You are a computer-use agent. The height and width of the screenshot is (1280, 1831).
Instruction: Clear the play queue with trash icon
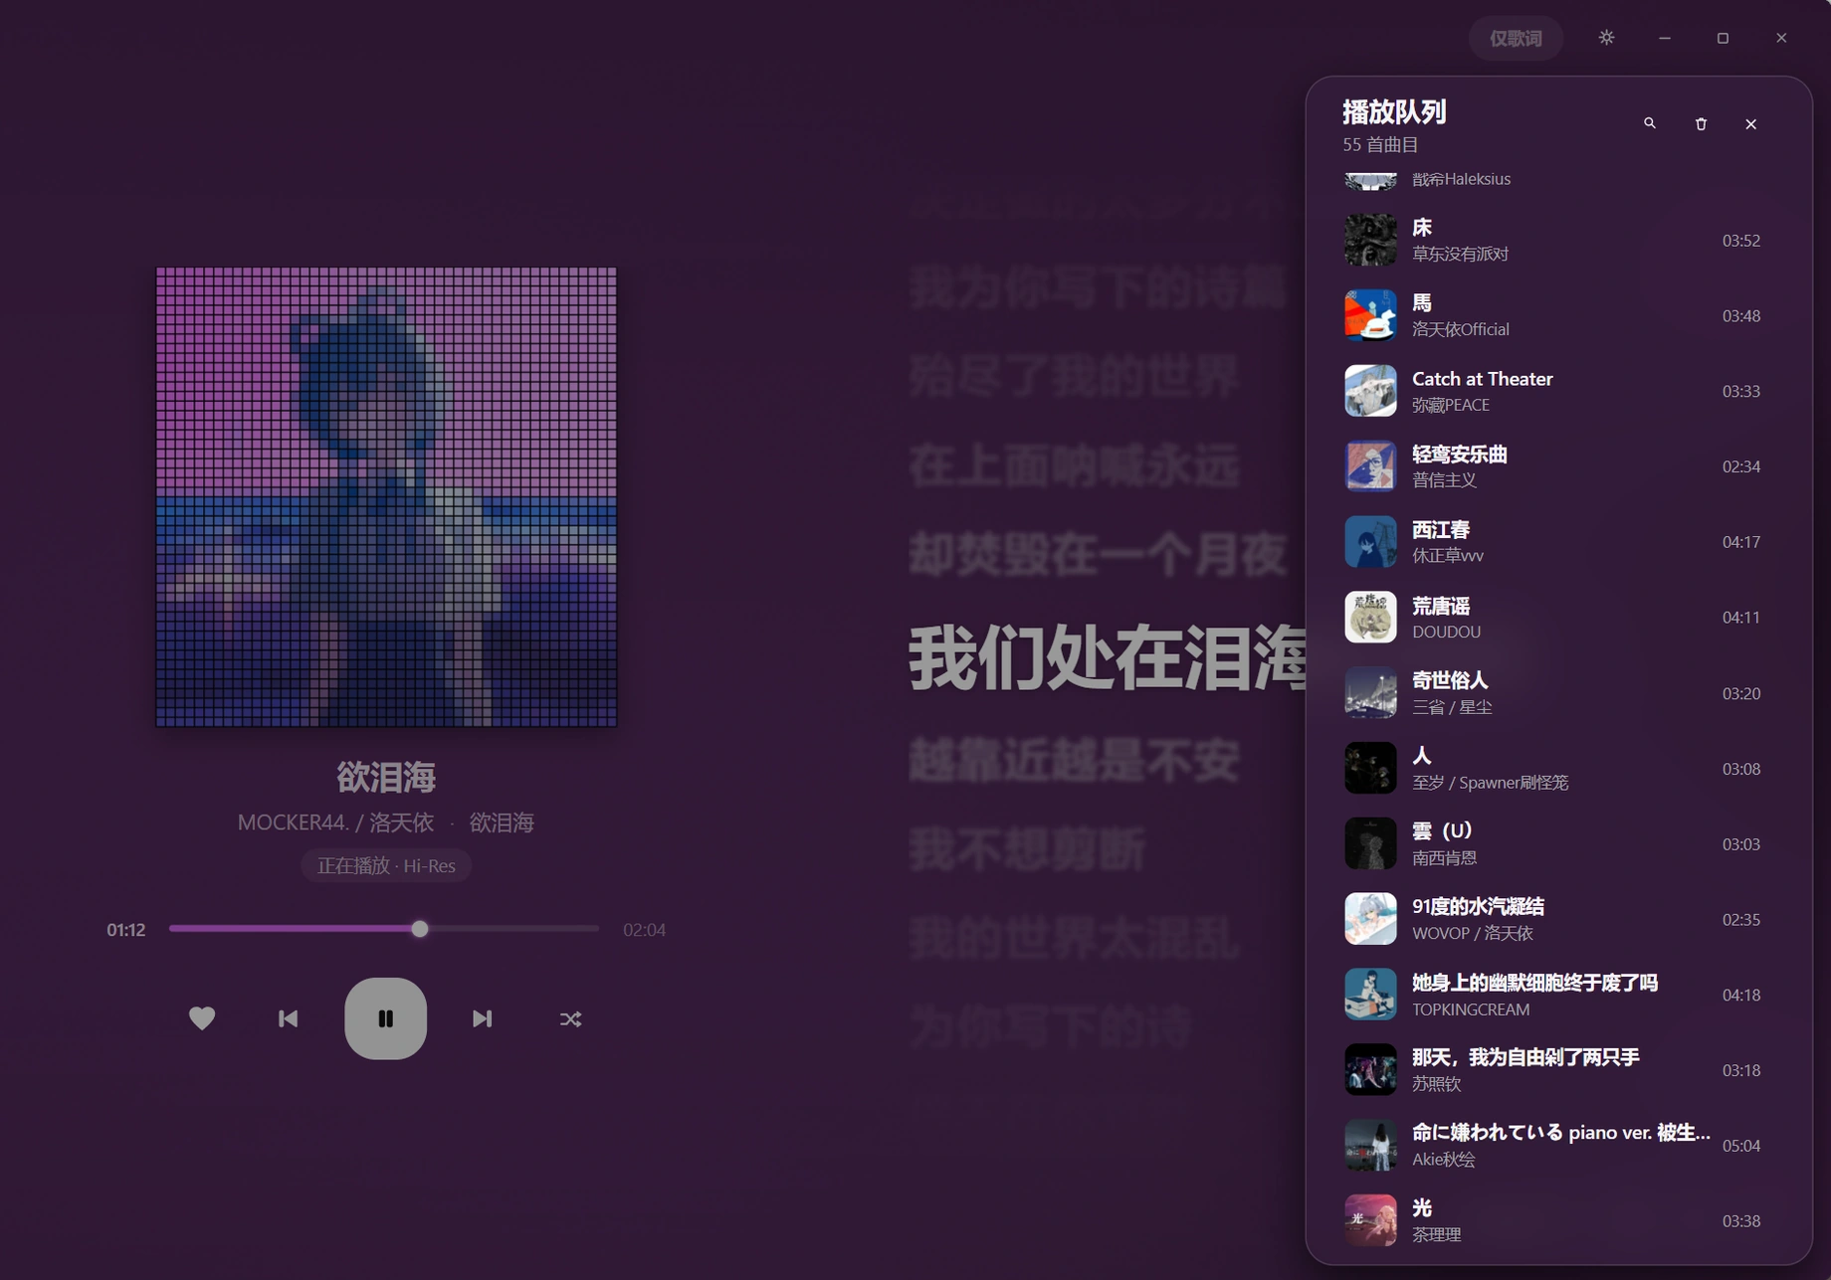[x=1701, y=123]
